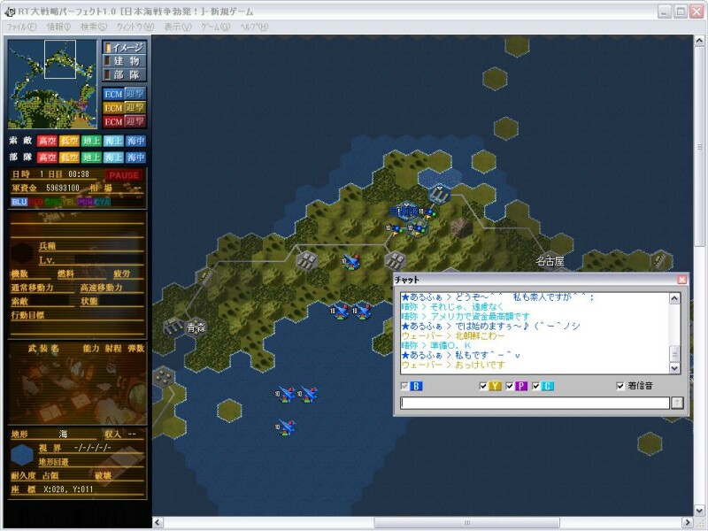
Task: Click the red 迎撃 intercept button
Action: pyautogui.click(x=135, y=121)
